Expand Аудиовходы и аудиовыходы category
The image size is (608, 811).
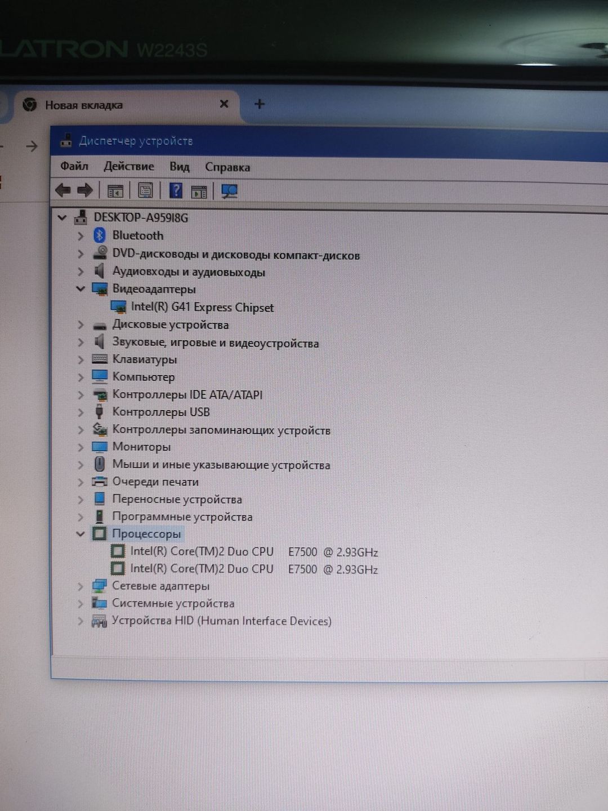pos(81,271)
